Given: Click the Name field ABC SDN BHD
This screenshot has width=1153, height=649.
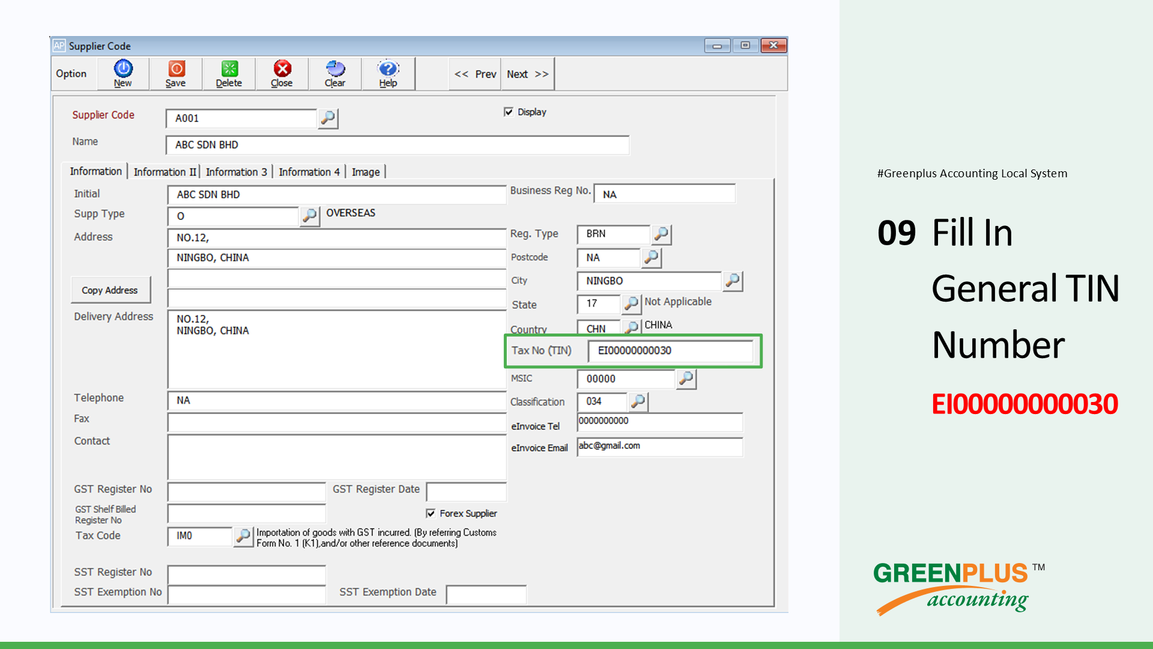Looking at the screenshot, I should click(x=398, y=145).
